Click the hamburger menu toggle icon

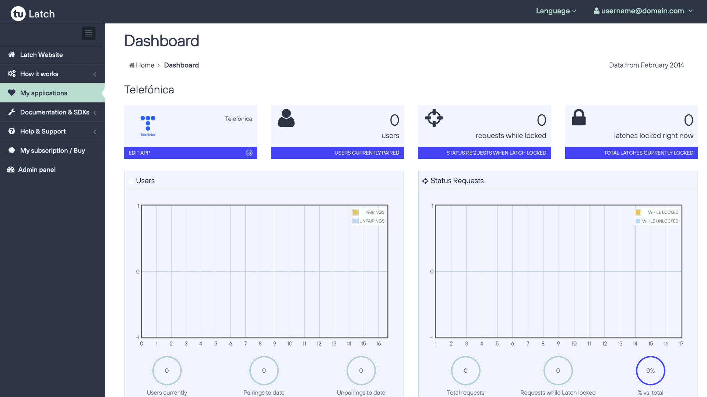tap(88, 33)
